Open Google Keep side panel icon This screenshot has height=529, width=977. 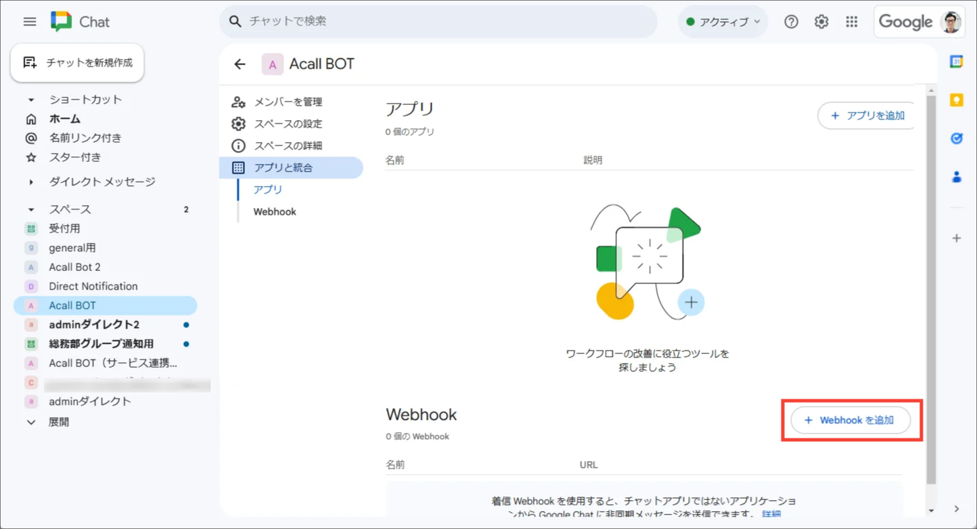click(x=956, y=100)
